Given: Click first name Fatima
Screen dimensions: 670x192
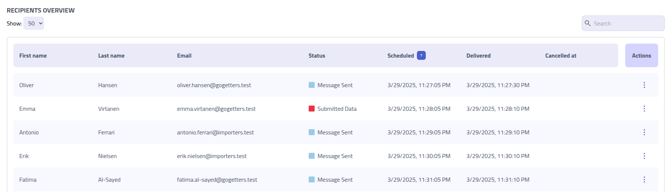Looking at the screenshot, I should click(x=28, y=180).
